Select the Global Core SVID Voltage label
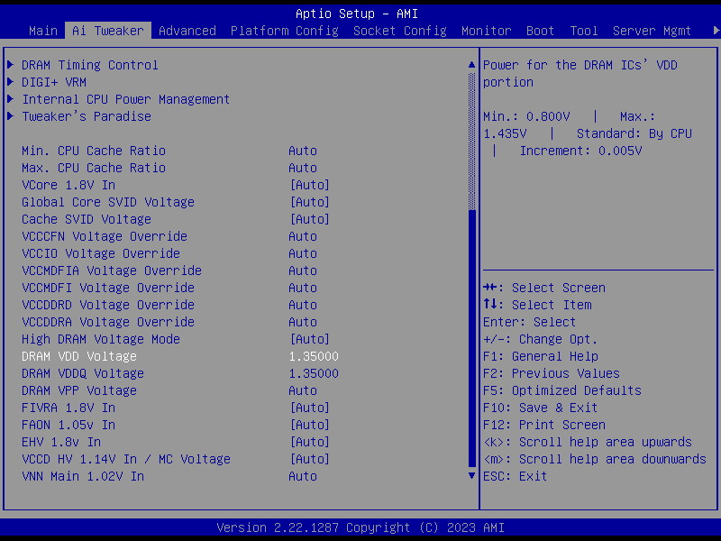This screenshot has height=541, width=721. click(108, 202)
